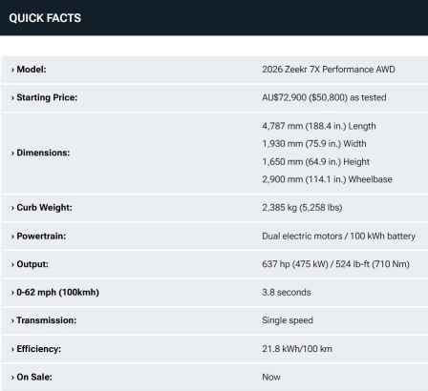Select the 1,930 mm Width value
Image resolution: width=428 pixels, height=391 pixels.
[314, 144]
